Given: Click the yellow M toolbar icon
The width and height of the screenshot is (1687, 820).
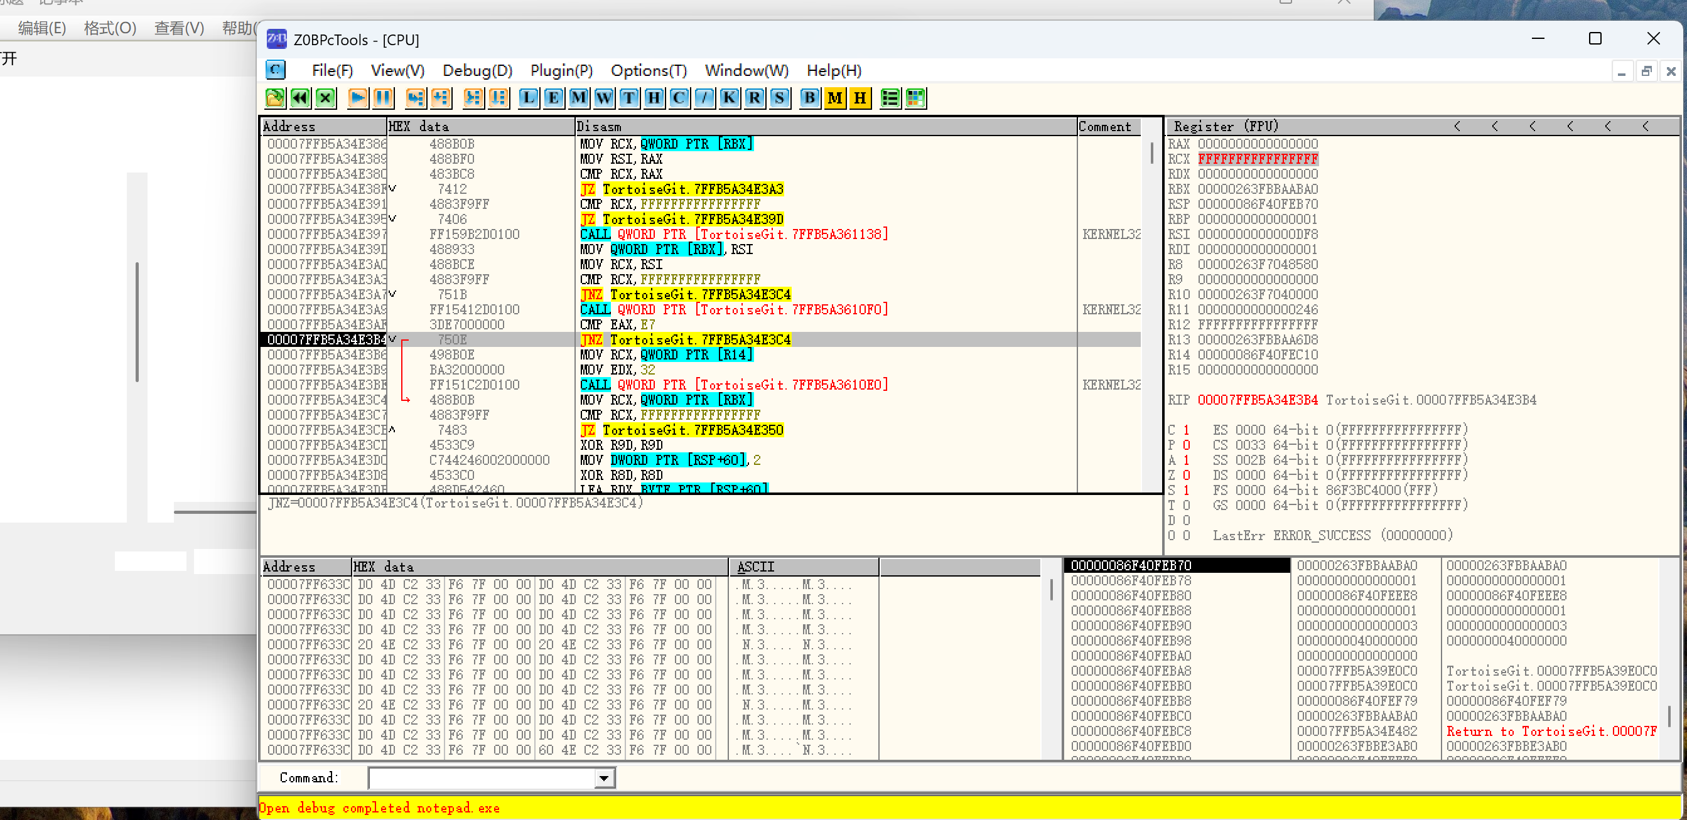Looking at the screenshot, I should [x=835, y=98].
